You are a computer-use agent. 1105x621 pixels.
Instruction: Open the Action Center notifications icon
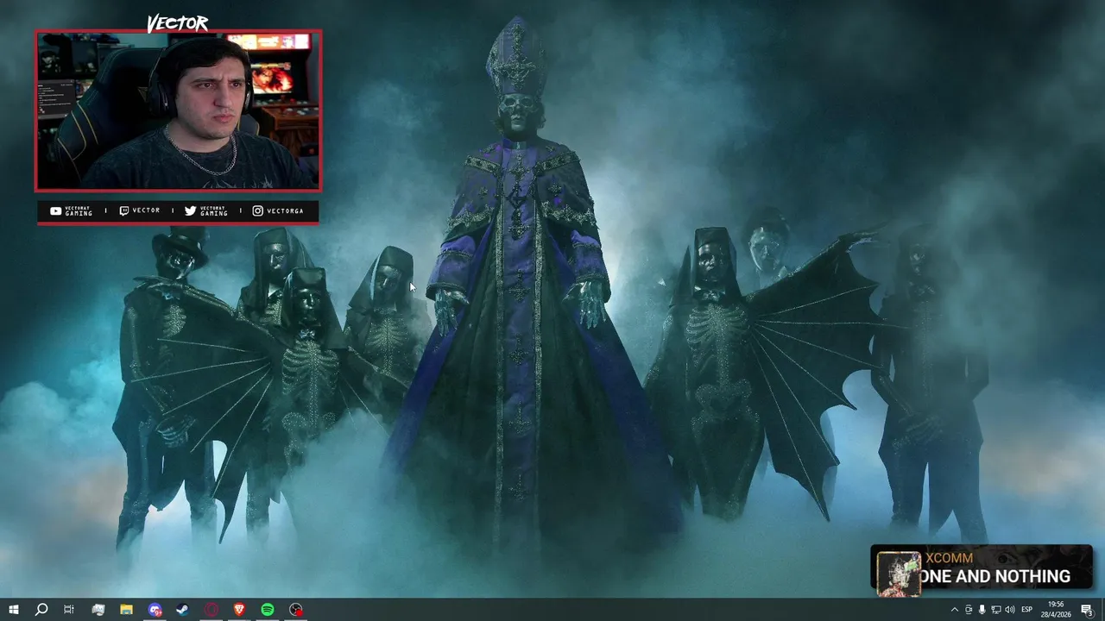click(1087, 610)
